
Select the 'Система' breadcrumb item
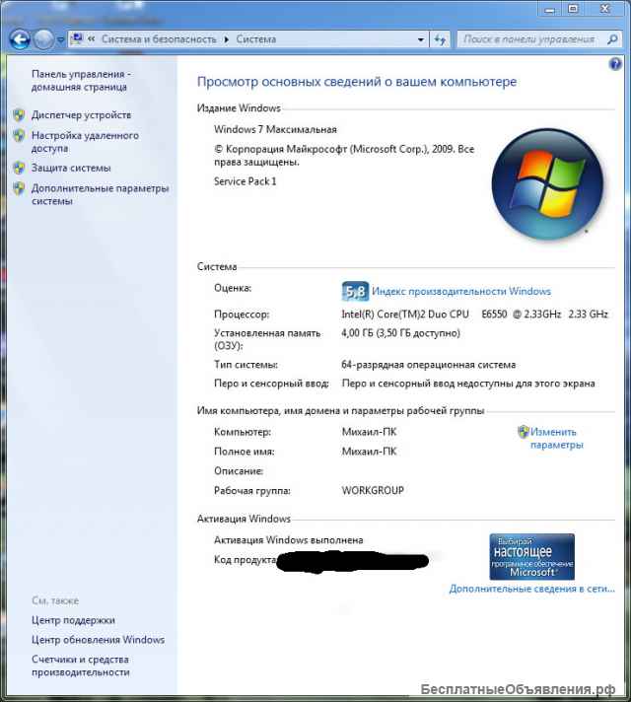click(255, 39)
